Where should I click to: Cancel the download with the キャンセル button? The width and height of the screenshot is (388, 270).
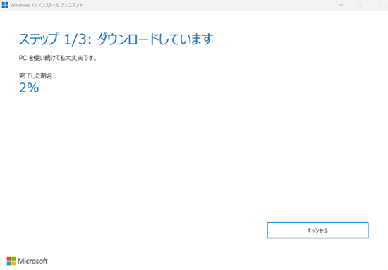317,231
